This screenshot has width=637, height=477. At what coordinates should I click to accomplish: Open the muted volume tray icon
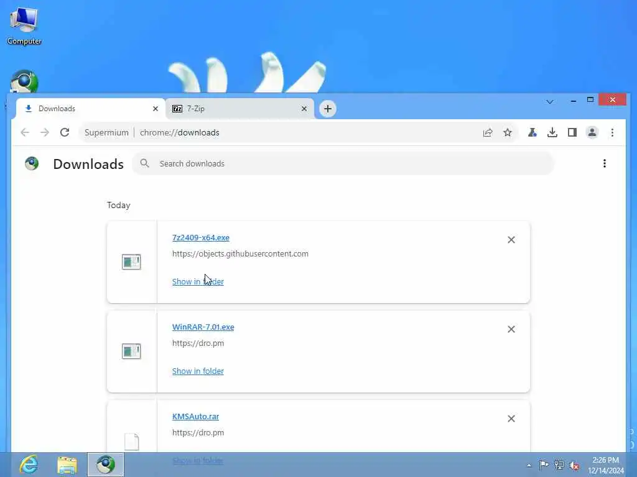(x=574, y=465)
